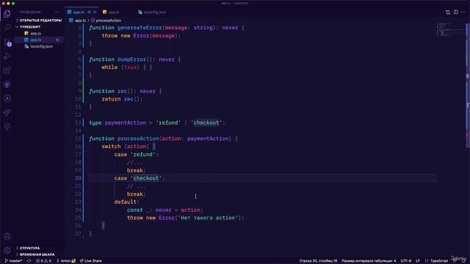Close the app.ts editor tab
Screen dimensions: 470x264
point(95,12)
